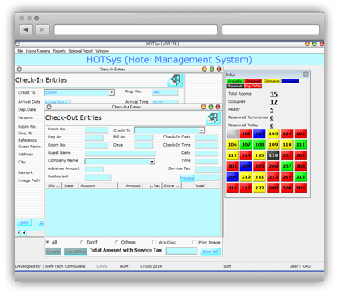Click the browser back arrow button
This screenshot has height=293, width=339.
26,29
